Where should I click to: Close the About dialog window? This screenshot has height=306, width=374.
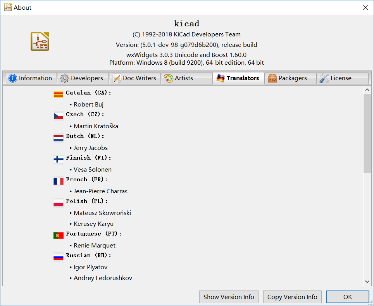[x=365, y=7]
